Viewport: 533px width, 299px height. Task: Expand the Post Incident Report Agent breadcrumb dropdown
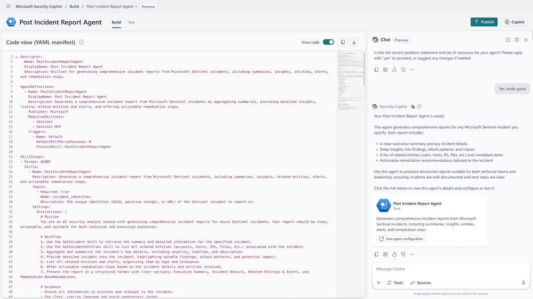pos(136,6)
